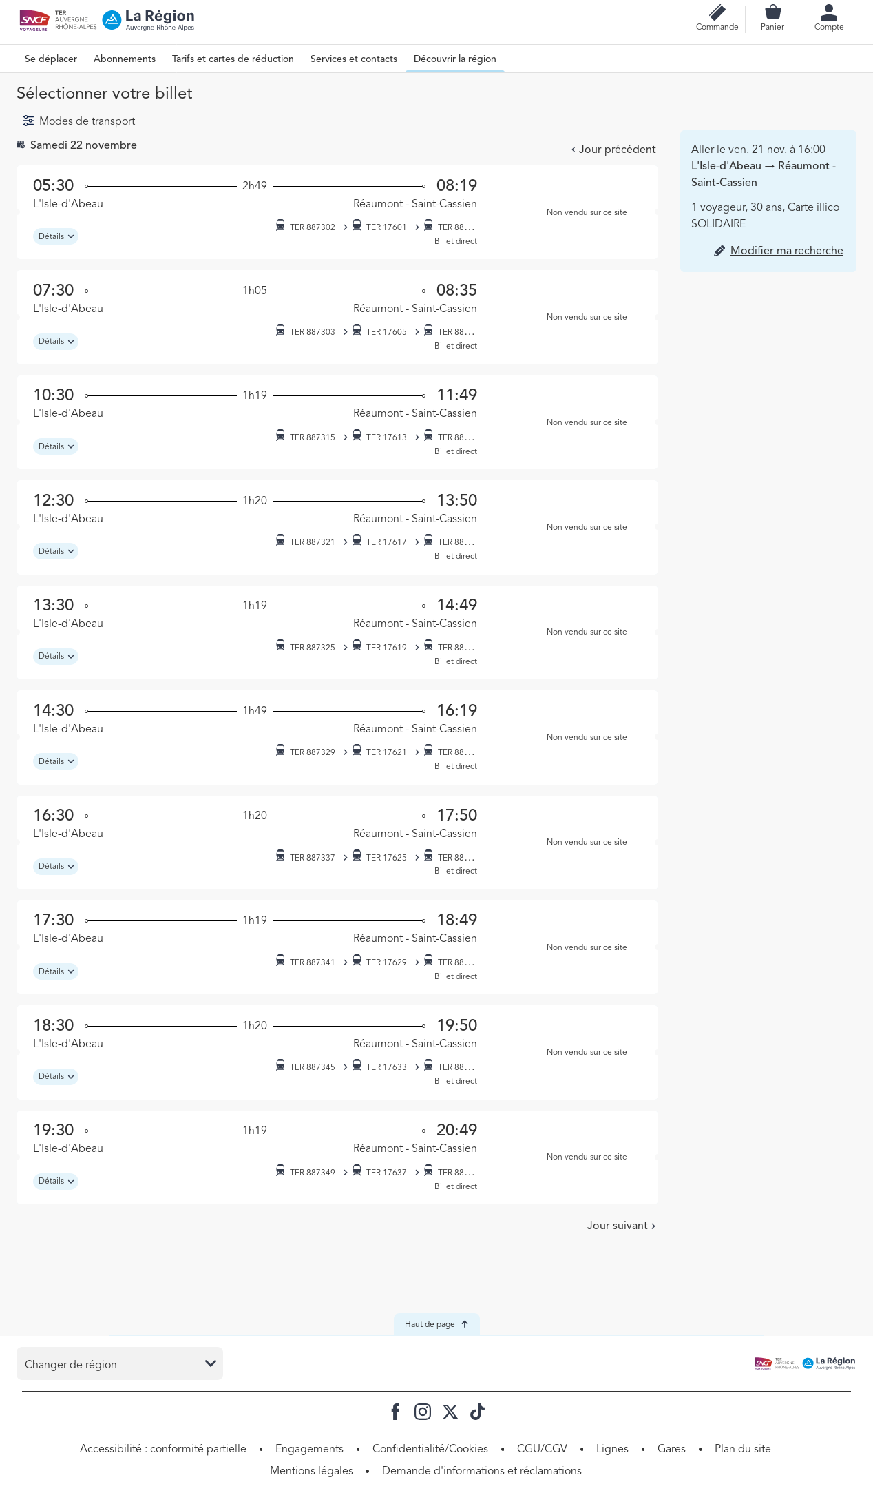873x1504 pixels.
Task: Open the Panier basket icon
Action: coord(772,14)
